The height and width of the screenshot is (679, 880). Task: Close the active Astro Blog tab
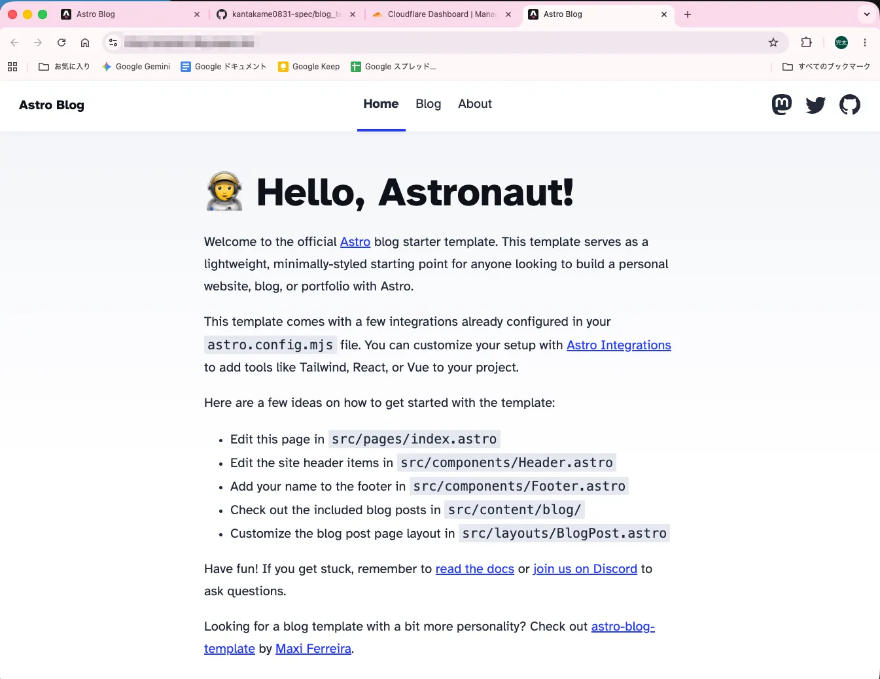click(x=664, y=14)
